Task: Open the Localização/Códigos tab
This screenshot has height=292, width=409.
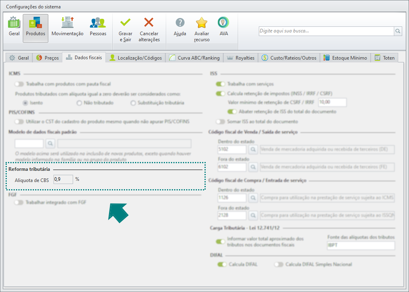Action: tap(136, 58)
